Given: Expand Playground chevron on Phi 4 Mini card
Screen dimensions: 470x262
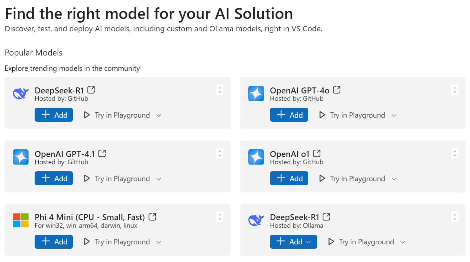Looking at the screenshot, I should (x=159, y=242).
